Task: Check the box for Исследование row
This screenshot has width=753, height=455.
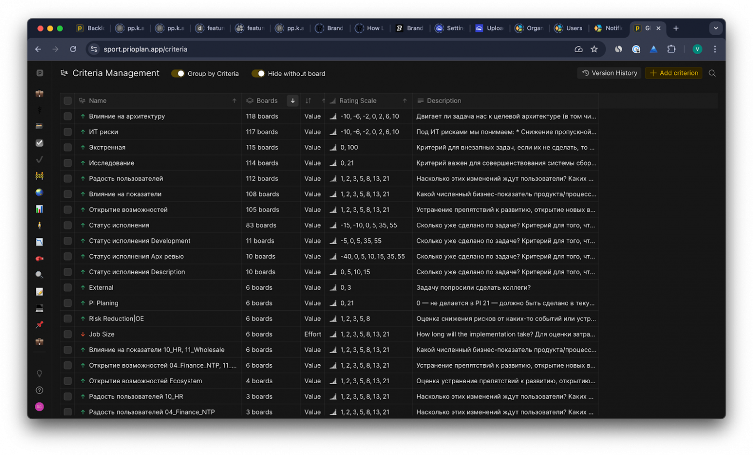Action: 68,163
